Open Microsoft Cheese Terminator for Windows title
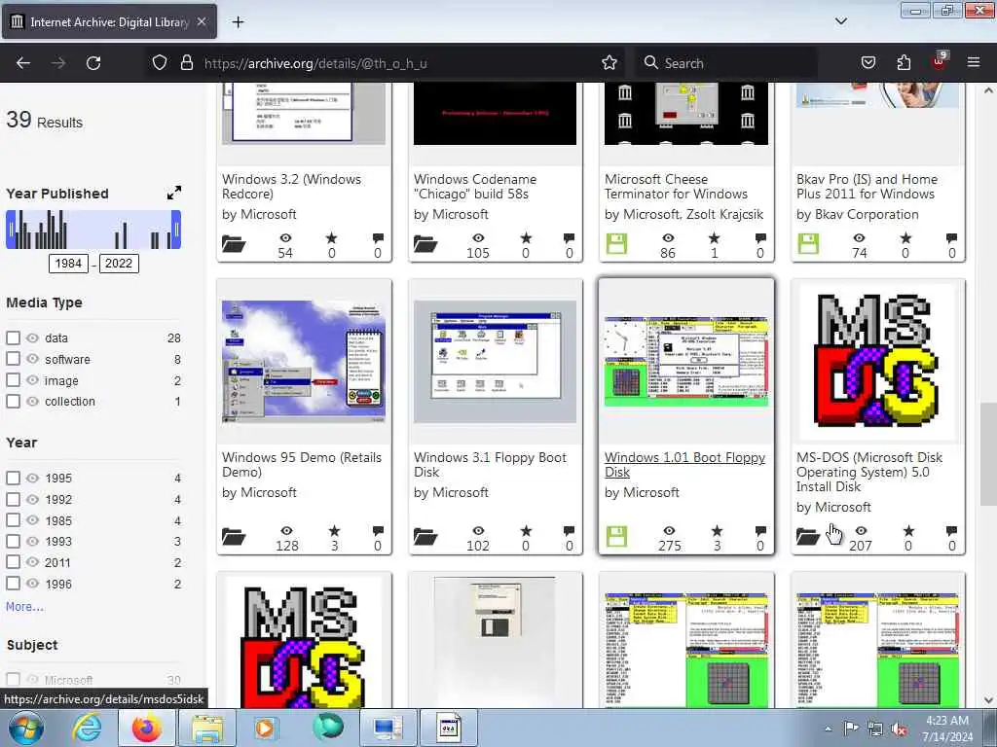 (676, 186)
